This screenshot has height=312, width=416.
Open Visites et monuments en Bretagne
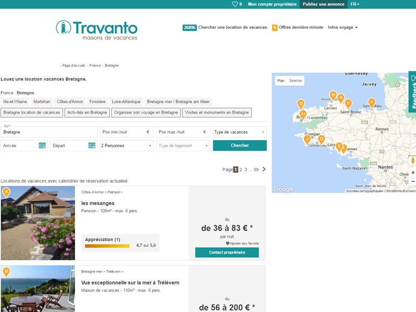[x=217, y=112]
